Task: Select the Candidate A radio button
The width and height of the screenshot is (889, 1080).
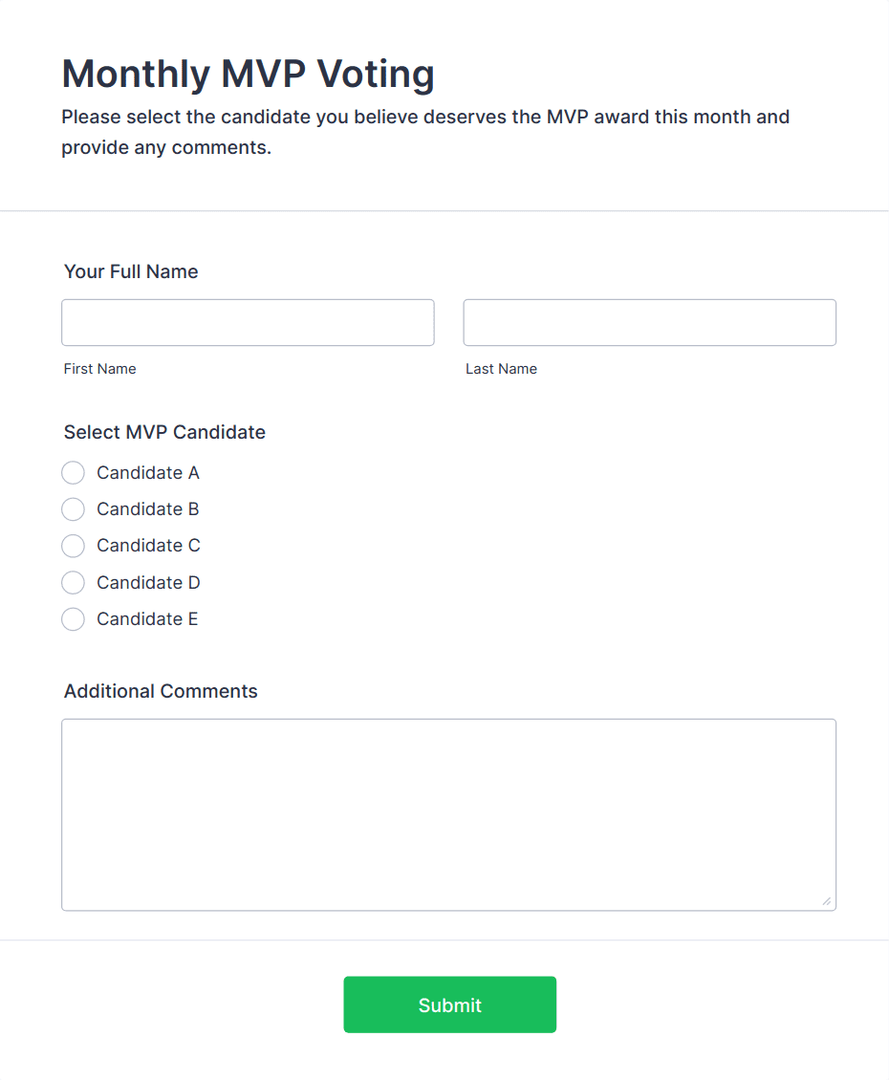Action: click(74, 473)
